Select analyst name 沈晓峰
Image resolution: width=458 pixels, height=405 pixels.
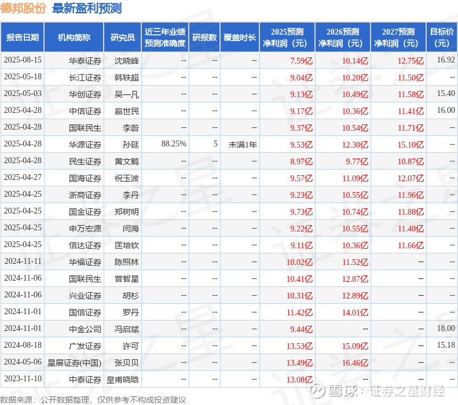coord(127,61)
